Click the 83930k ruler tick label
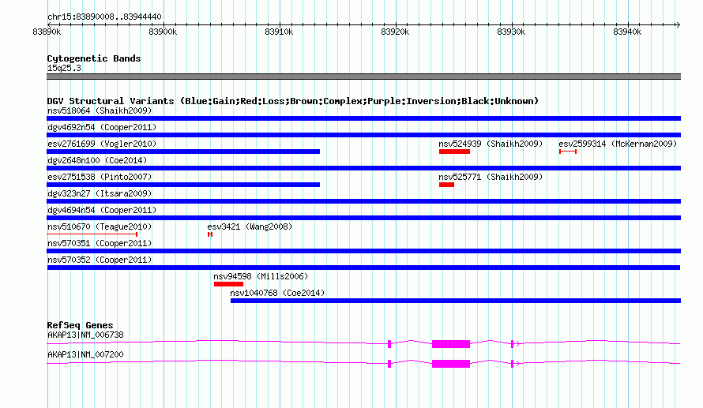 (511, 32)
